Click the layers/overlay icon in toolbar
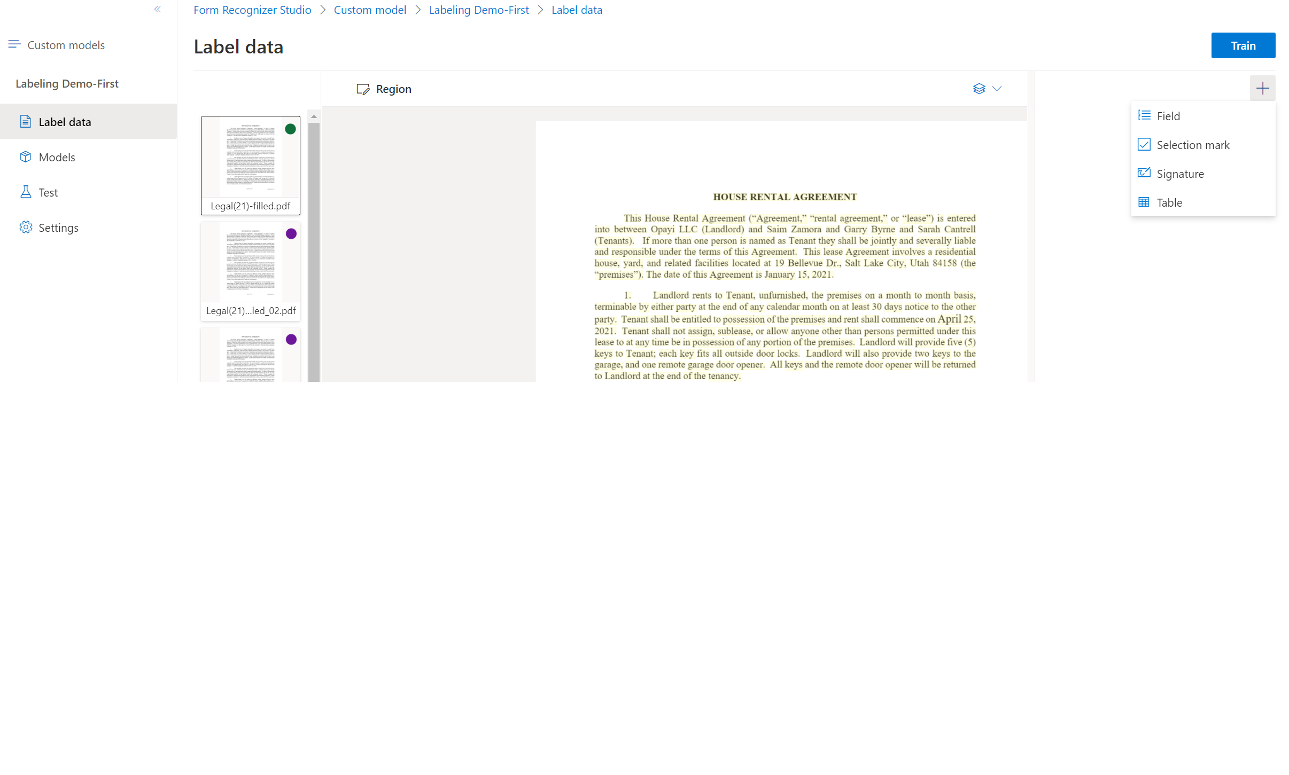The height and width of the screenshot is (775, 1289). [979, 88]
